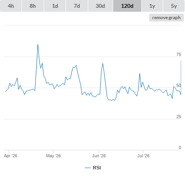Click the blue RSI legend line swatch
Viewport: 185px width, 178px height.
88,168
